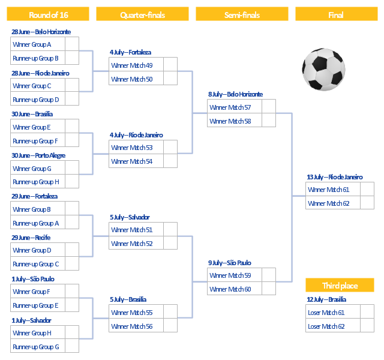Select the Runner-up Group B cell
This screenshot has height=360, width=384.
(38, 58)
